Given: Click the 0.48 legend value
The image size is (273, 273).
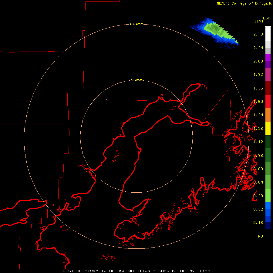Looking at the screenshot, I should [258, 196].
